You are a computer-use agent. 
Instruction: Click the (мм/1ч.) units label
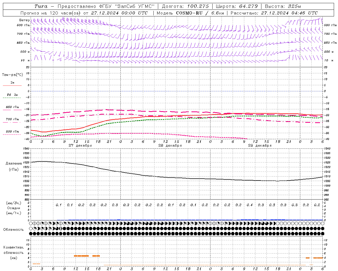(x=14, y=213)
